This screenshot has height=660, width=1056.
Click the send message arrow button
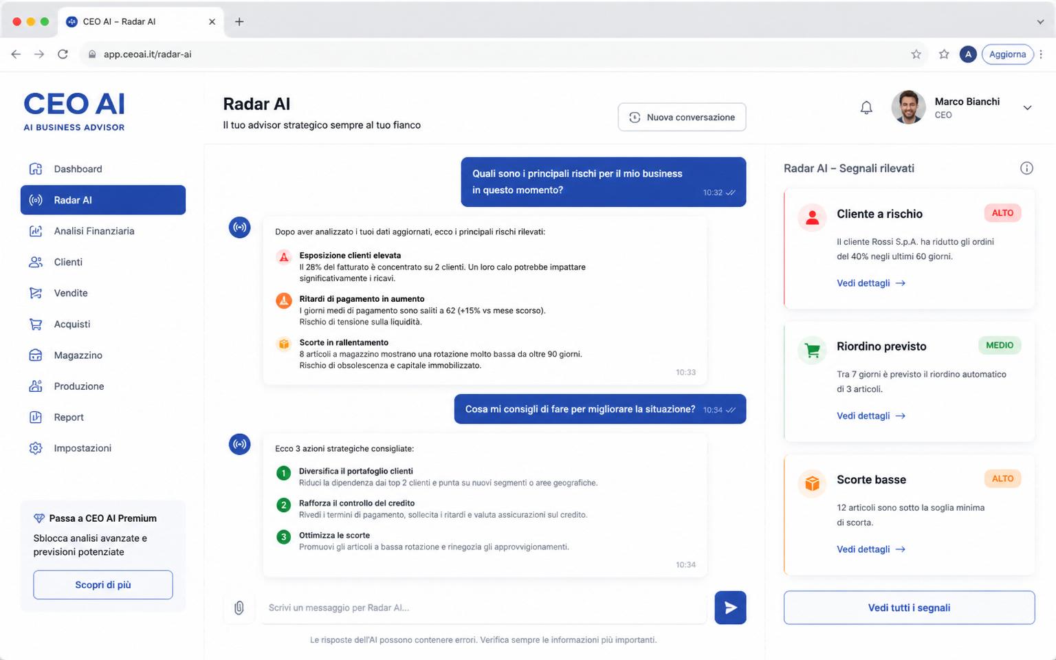tap(730, 608)
